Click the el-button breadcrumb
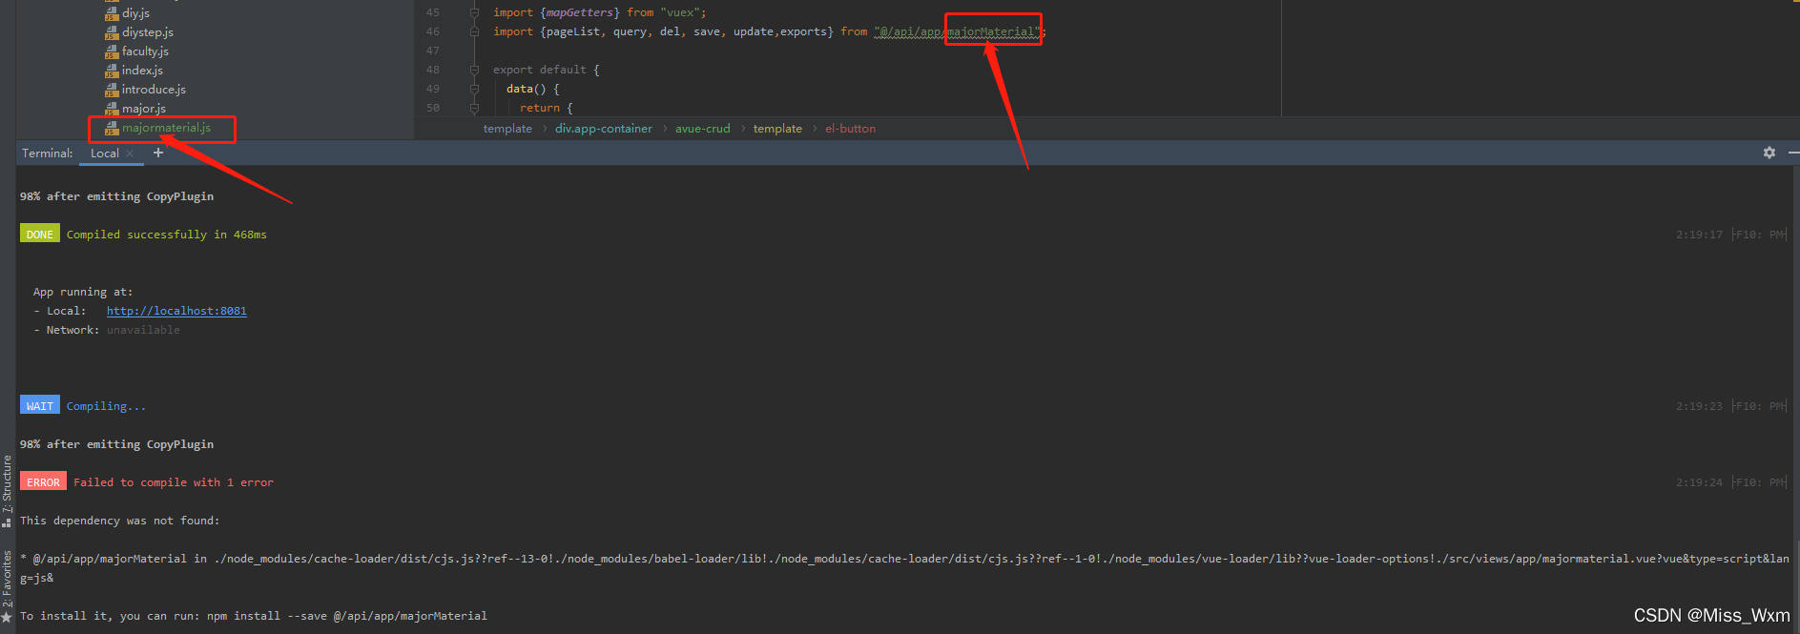This screenshot has width=1800, height=634. pos(850,129)
